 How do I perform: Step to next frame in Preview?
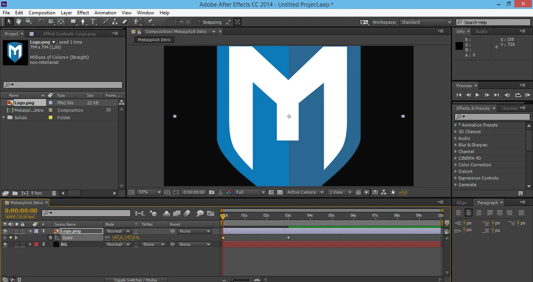click(x=486, y=95)
